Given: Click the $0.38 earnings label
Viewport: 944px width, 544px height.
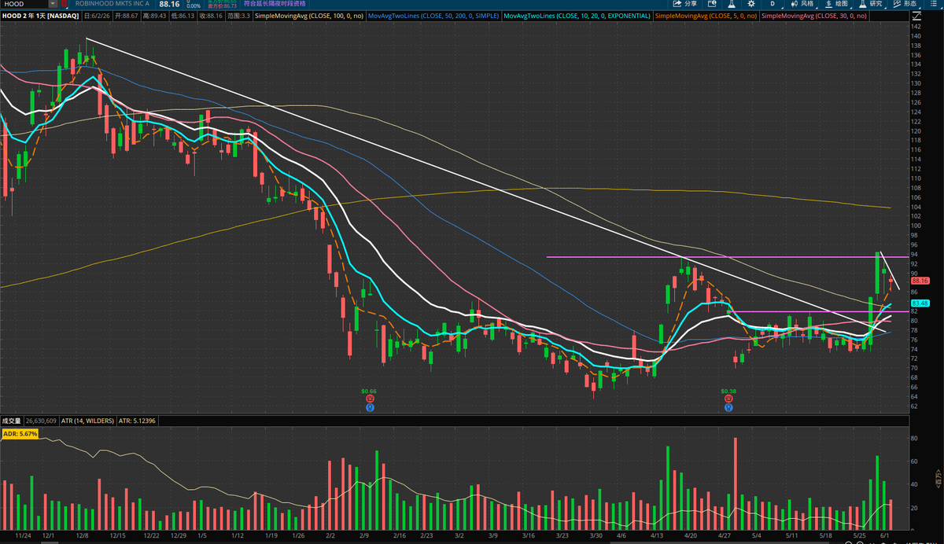Looking at the screenshot, I should pyautogui.click(x=728, y=391).
